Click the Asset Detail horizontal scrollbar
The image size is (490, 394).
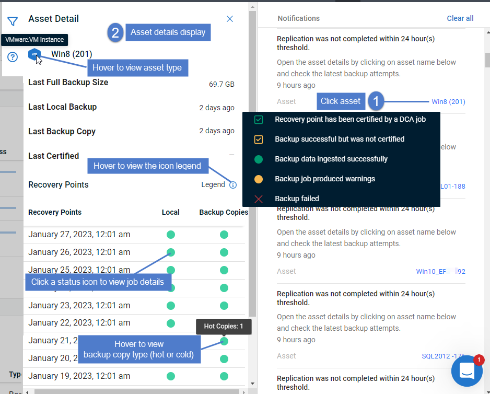coord(136,392)
